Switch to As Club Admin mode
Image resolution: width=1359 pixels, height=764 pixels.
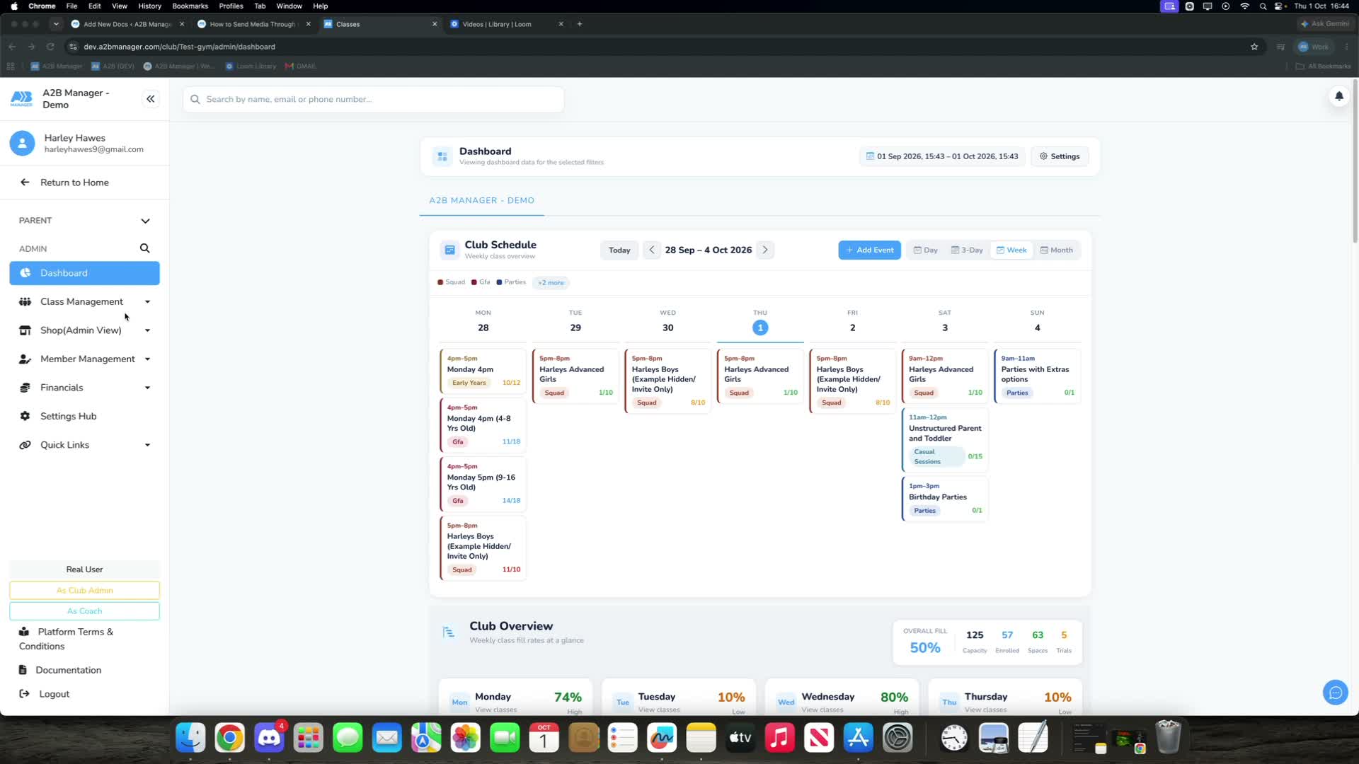[84, 590]
